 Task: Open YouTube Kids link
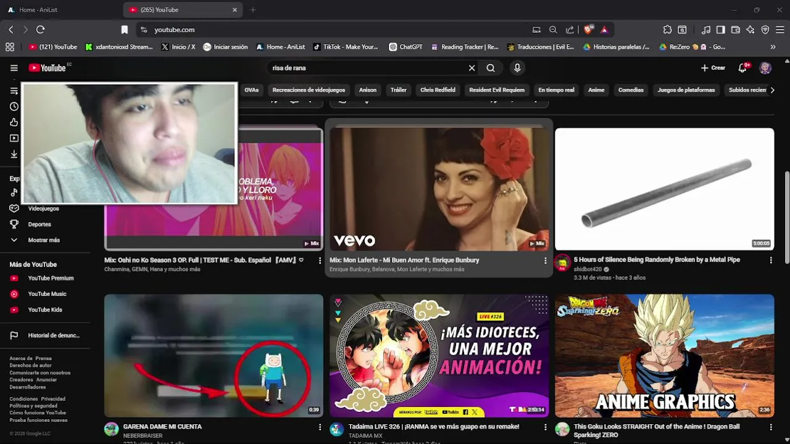point(45,310)
